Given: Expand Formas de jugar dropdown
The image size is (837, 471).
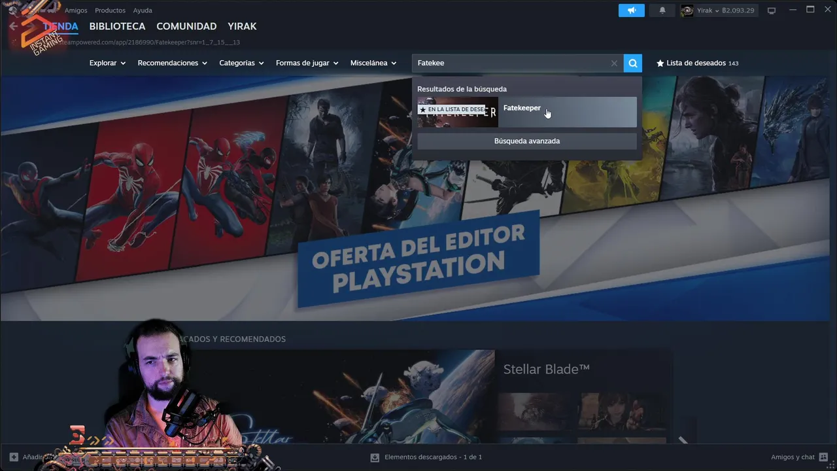Looking at the screenshot, I should (x=307, y=63).
